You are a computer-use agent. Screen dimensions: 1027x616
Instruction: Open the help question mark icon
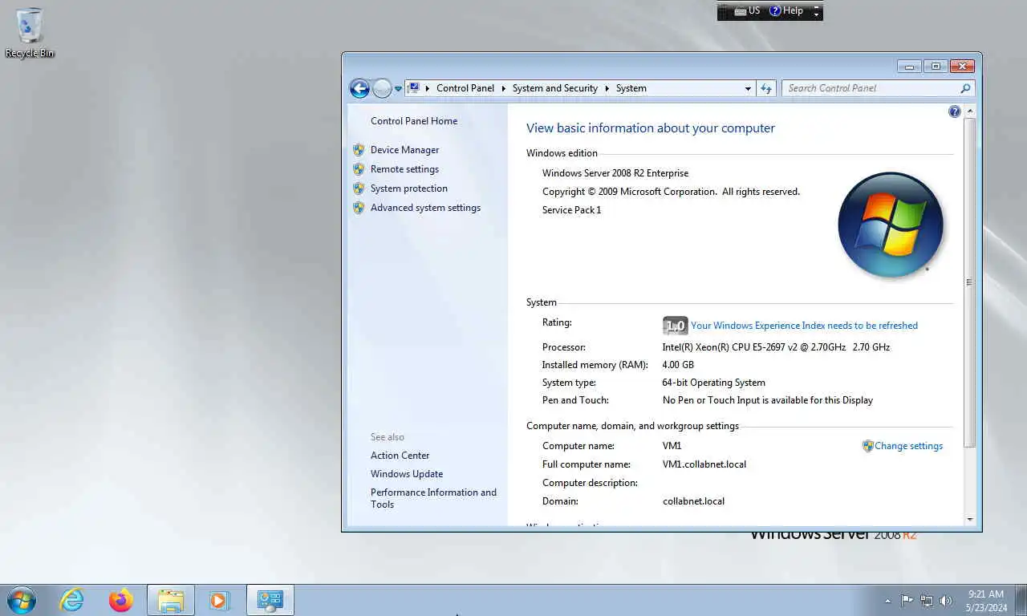[x=954, y=111]
